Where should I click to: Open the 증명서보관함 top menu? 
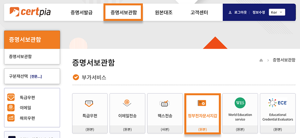click(x=123, y=13)
